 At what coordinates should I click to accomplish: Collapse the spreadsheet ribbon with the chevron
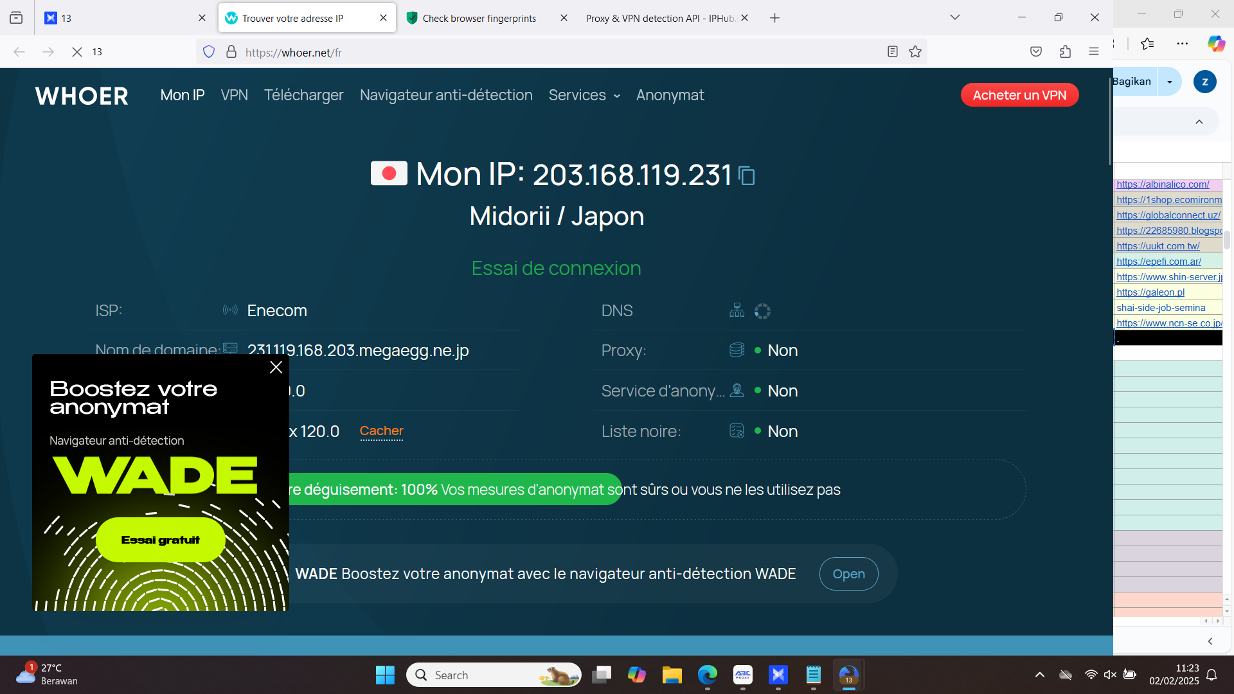coord(1199,122)
